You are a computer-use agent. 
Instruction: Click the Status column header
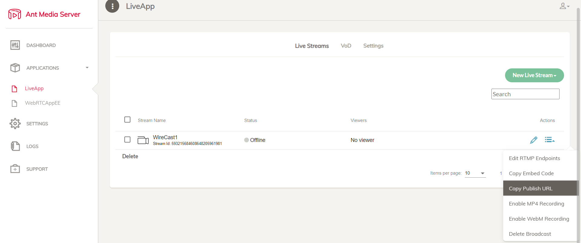coord(251,120)
